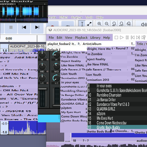This screenshot has height=147, width=147.
Task: Click the left channel volume fader handle
Action: click(43, 89)
